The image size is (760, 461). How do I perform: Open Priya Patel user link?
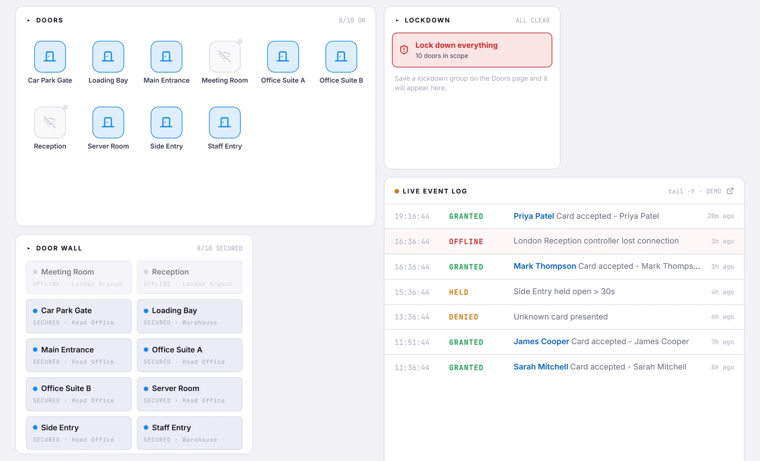(x=534, y=216)
